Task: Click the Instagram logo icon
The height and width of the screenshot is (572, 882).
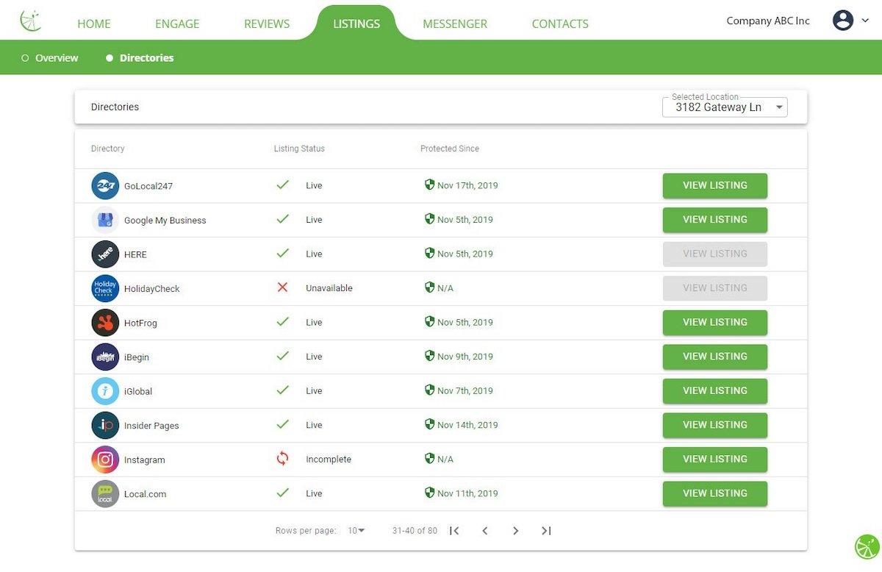Action: coord(105,460)
